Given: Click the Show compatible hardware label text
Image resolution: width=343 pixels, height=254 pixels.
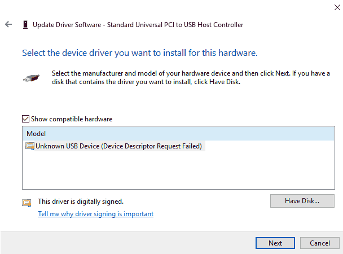Looking at the screenshot, I should 72,119.
